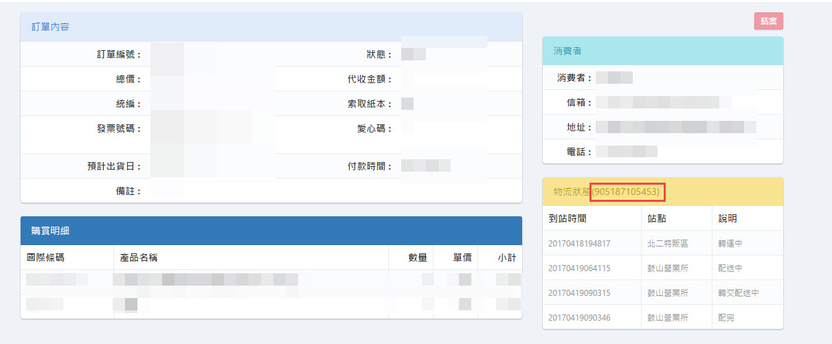Click the 索取紙本 label
832x344 pixels.
[370, 104]
